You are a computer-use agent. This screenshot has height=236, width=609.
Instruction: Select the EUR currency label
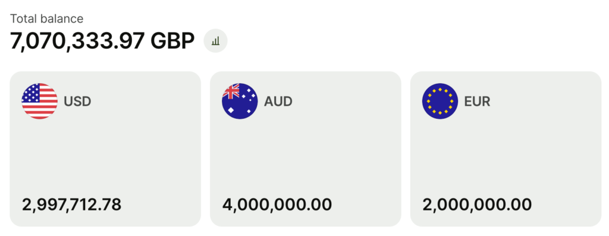click(x=478, y=102)
